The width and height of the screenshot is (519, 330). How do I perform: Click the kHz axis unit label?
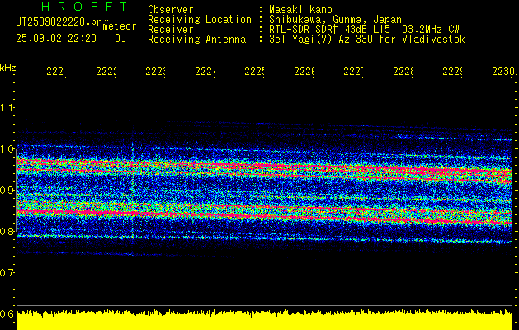click(x=7, y=68)
